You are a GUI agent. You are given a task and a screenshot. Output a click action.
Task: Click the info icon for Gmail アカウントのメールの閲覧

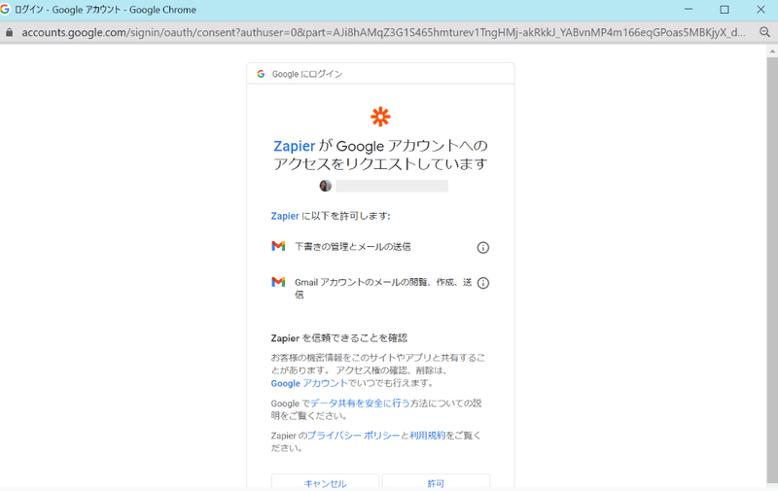(482, 283)
